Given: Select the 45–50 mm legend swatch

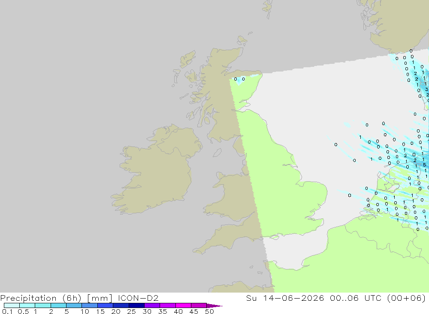Looking at the screenshot, I should [x=199, y=305].
